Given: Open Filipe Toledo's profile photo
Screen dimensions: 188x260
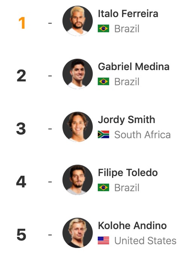Looking at the screenshot, I should coord(77,180).
